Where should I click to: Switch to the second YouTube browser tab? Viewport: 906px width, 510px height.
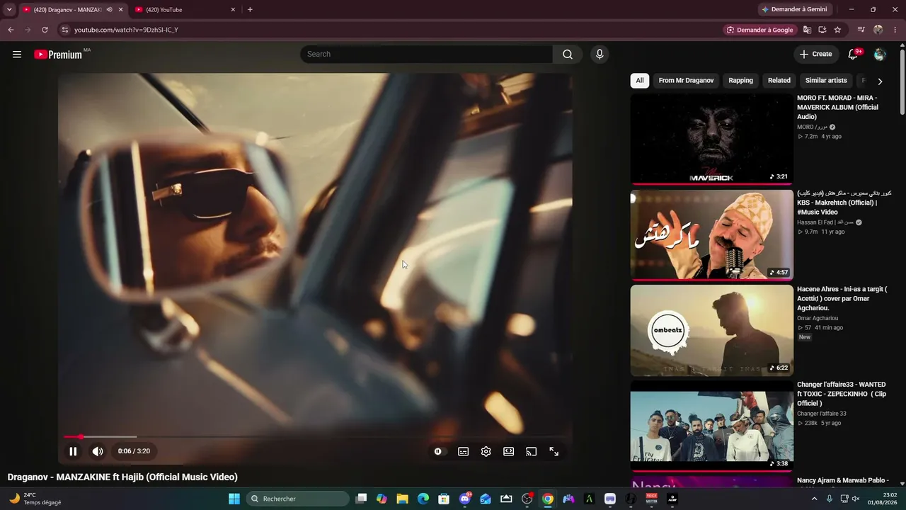click(x=180, y=10)
